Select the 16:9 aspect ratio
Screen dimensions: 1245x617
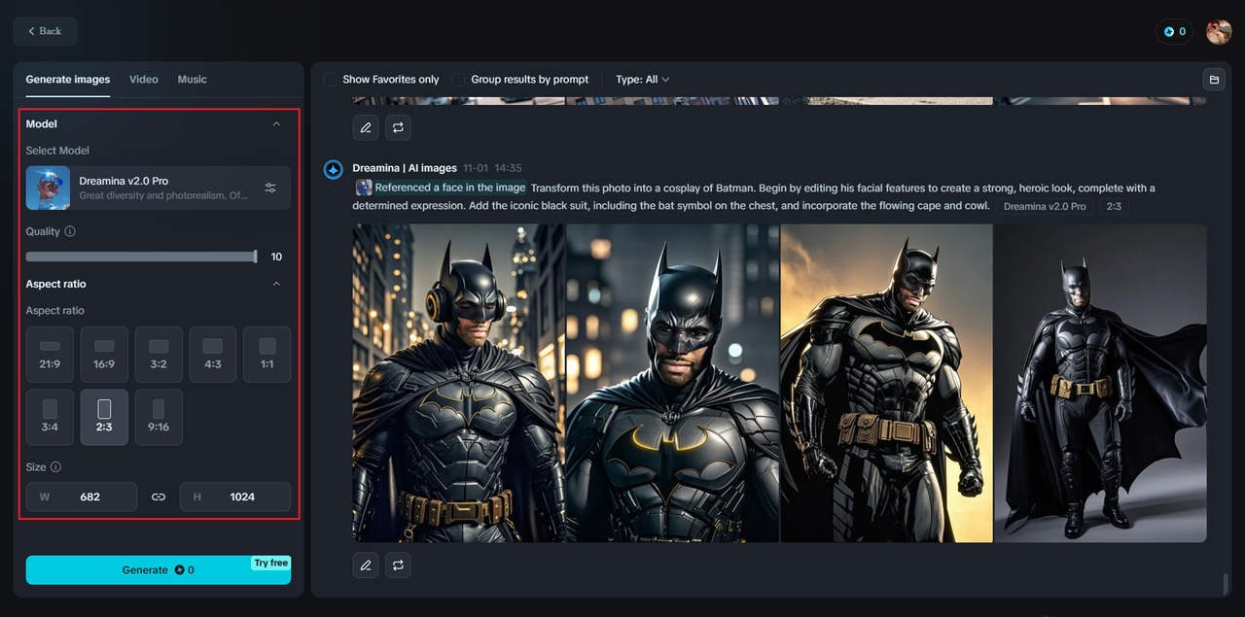104,354
